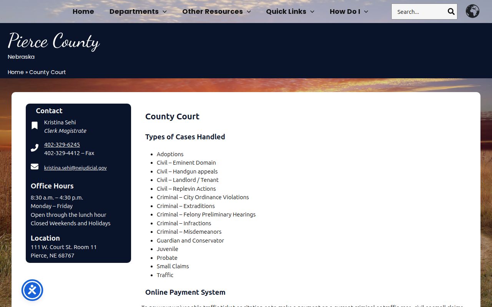This screenshot has width=492, height=307.
Task: Click the Search text field
Action: [419, 12]
